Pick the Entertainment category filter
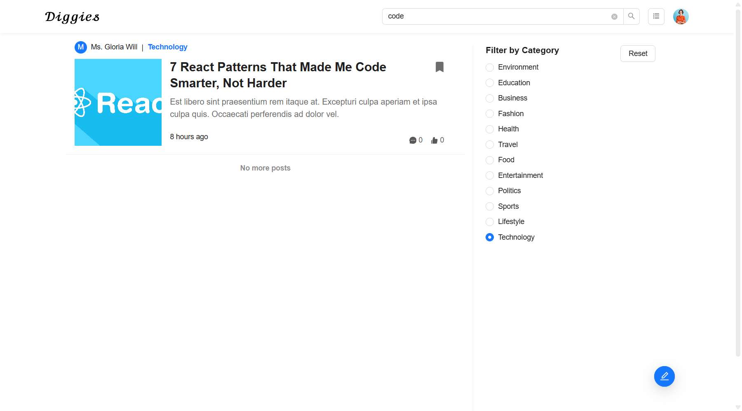The height and width of the screenshot is (411, 742). point(490,175)
